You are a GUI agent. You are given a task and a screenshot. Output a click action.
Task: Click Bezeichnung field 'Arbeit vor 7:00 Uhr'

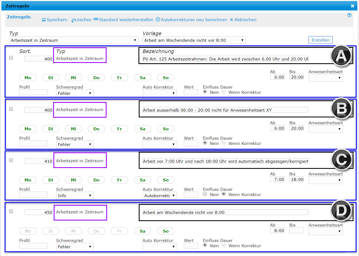[x=225, y=161]
